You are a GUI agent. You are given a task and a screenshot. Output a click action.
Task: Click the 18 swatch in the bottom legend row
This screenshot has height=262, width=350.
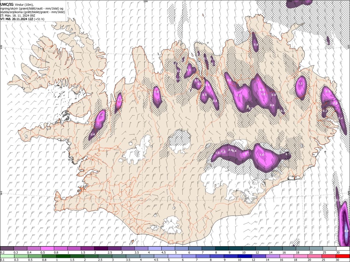point(301,256)
